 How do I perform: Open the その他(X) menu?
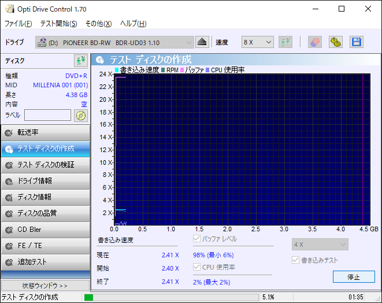pyautogui.click(x=99, y=24)
